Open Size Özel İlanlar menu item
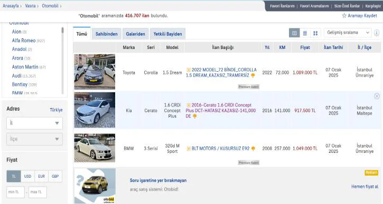This screenshot has height=204, width=383. pyautogui.click(x=347, y=6)
